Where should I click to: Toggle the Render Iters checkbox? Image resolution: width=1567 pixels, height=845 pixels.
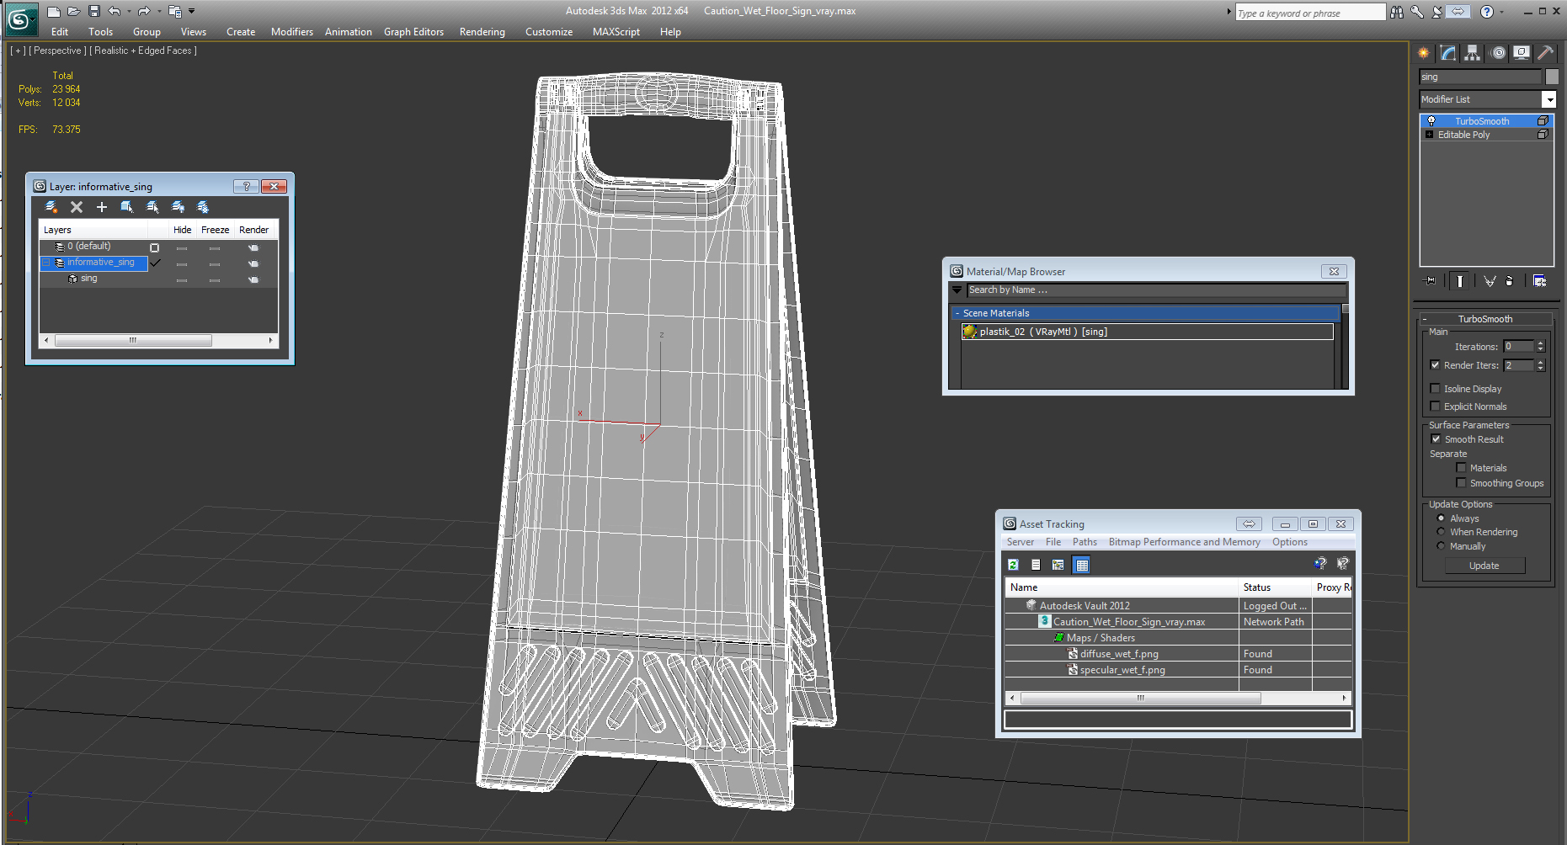pyautogui.click(x=1435, y=365)
